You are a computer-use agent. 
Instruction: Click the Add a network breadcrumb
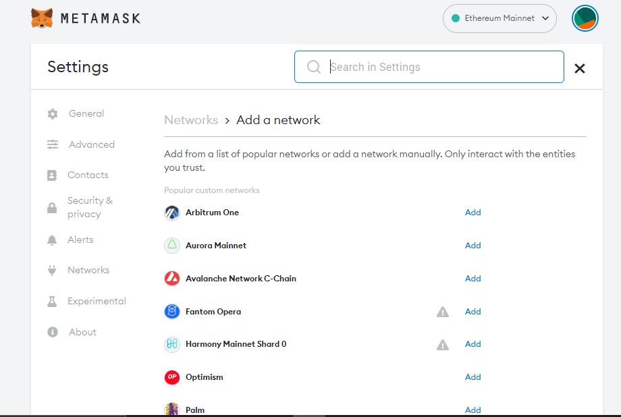pos(278,120)
